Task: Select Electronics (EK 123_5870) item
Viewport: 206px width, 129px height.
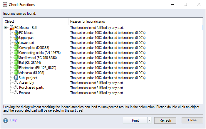Action: tap(38, 68)
